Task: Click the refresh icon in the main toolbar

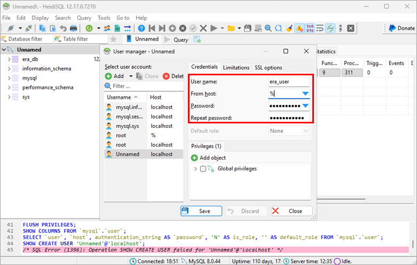Action: tap(89, 28)
